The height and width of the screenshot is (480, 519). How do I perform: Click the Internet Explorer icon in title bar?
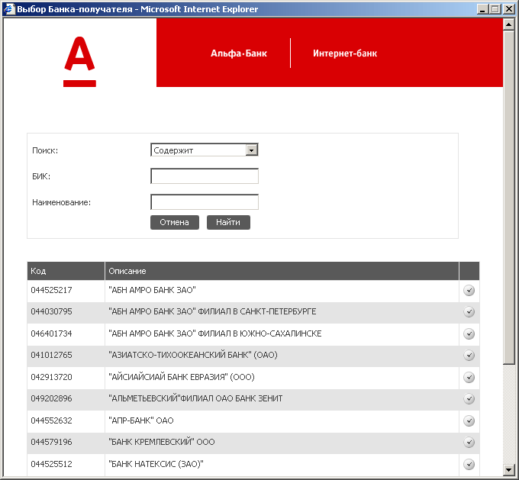pos(8,9)
